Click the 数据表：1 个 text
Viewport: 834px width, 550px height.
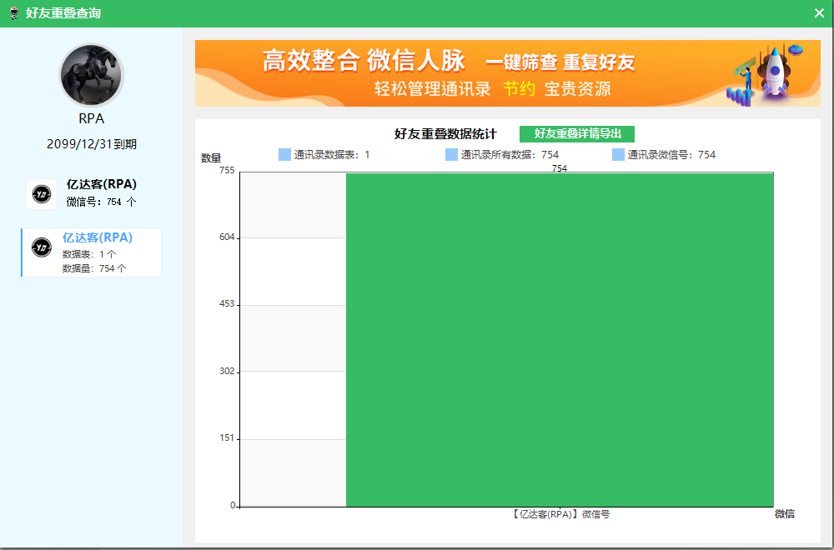coord(89,254)
